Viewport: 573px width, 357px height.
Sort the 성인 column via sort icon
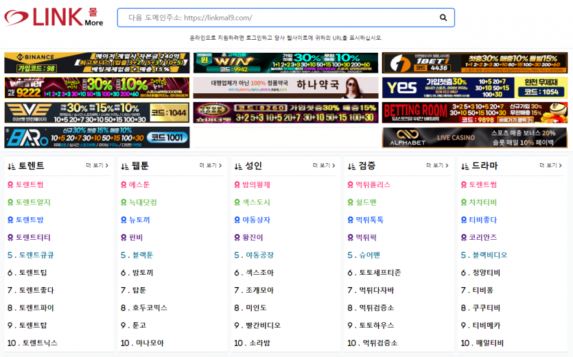(238, 167)
